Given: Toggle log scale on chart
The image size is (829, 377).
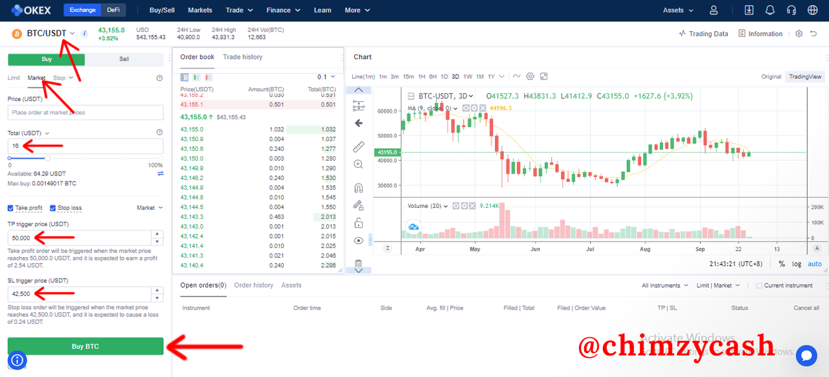Looking at the screenshot, I should click(x=796, y=264).
